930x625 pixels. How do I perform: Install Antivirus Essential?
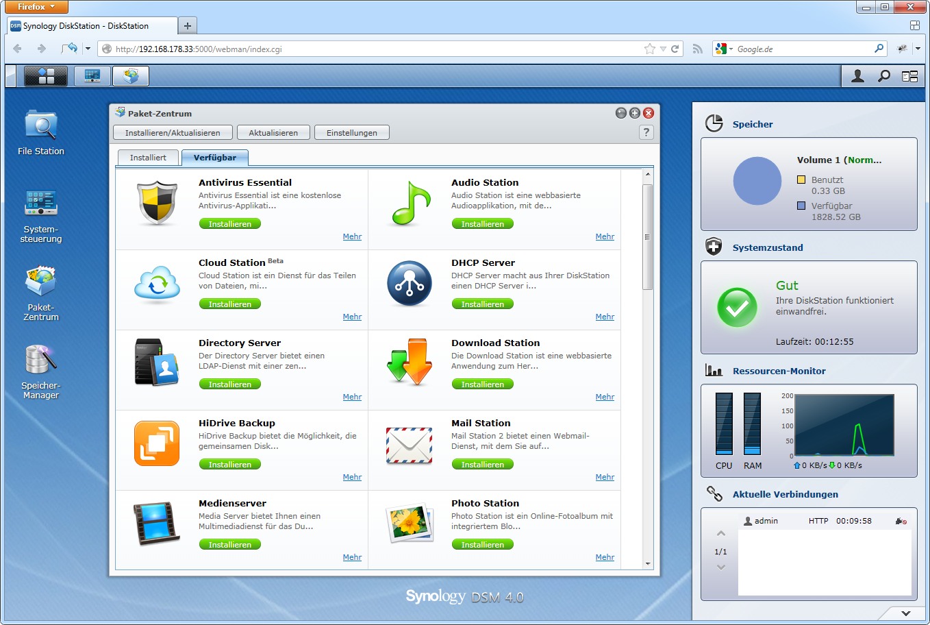pyautogui.click(x=230, y=224)
